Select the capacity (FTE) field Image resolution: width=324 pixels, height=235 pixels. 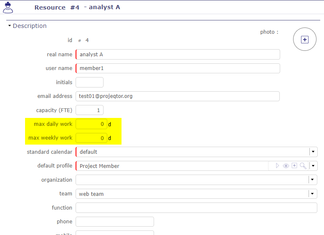89,110
